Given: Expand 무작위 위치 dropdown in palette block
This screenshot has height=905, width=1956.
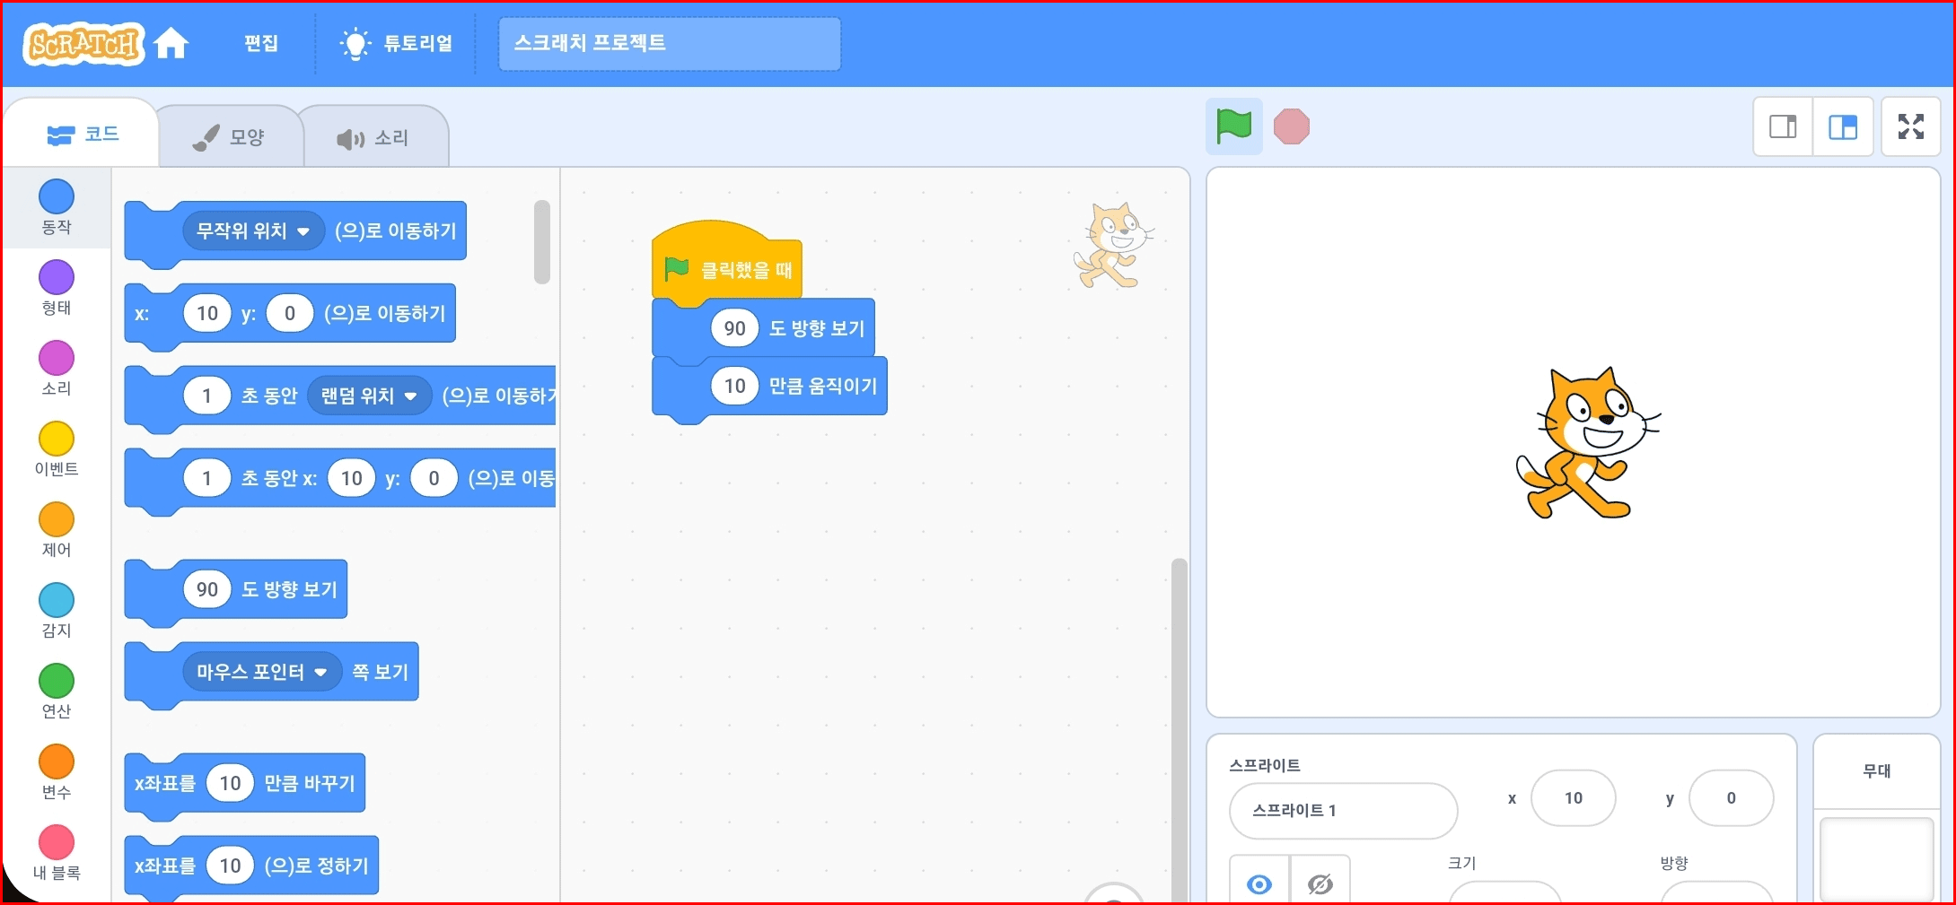Looking at the screenshot, I should (254, 231).
